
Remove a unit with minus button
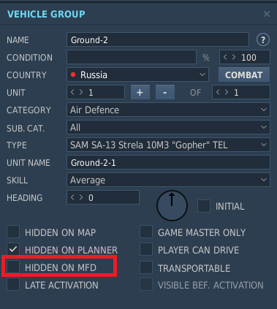tap(165, 92)
